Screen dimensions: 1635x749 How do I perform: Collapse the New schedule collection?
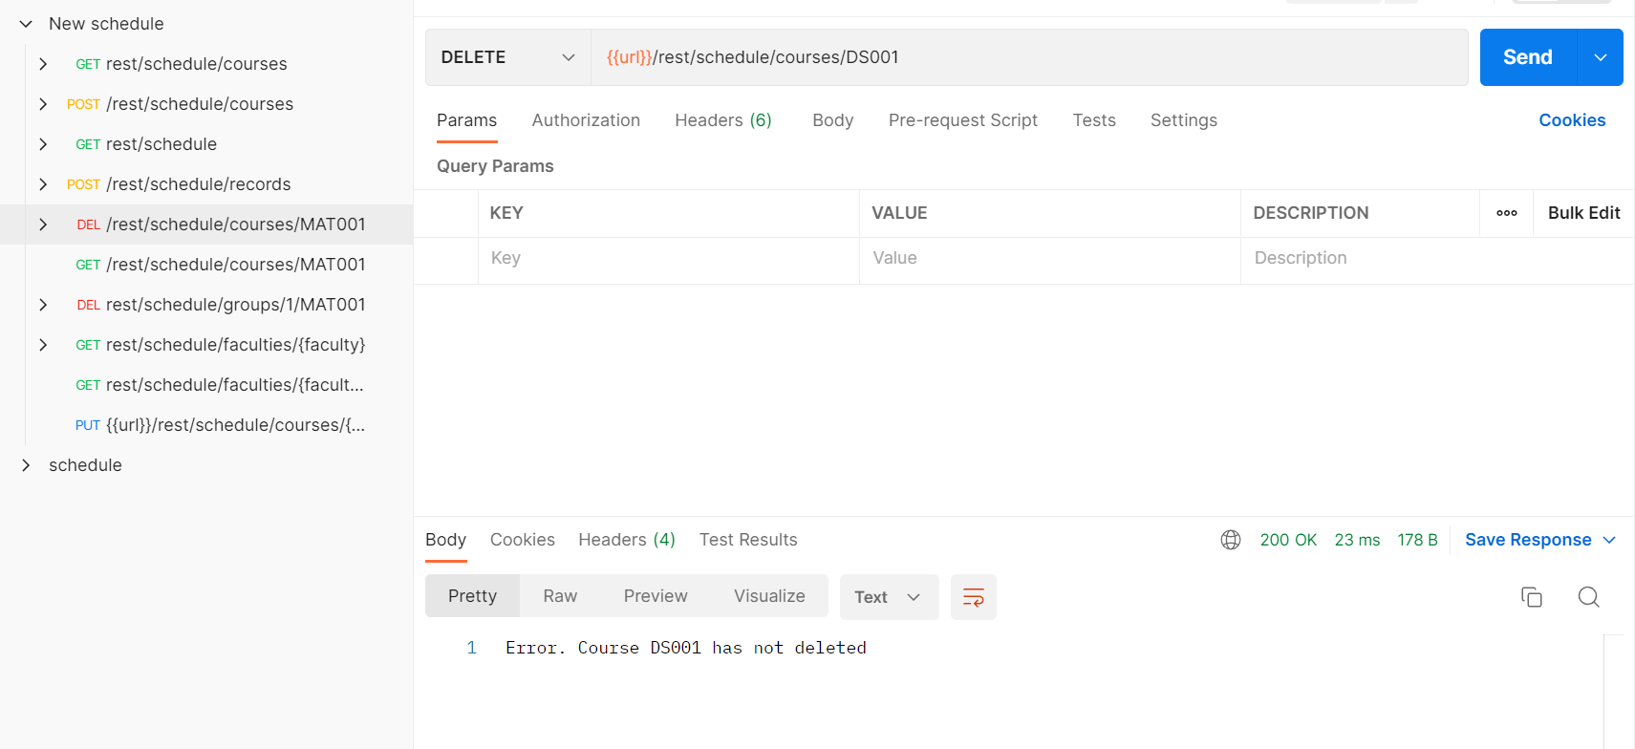point(26,24)
